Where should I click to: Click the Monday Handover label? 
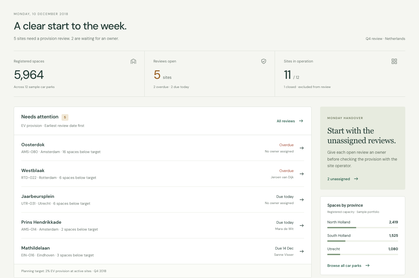tap(345, 118)
